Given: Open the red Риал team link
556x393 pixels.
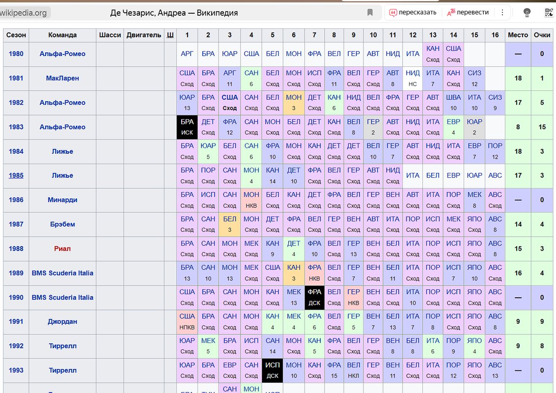Looking at the screenshot, I should click(x=62, y=249).
